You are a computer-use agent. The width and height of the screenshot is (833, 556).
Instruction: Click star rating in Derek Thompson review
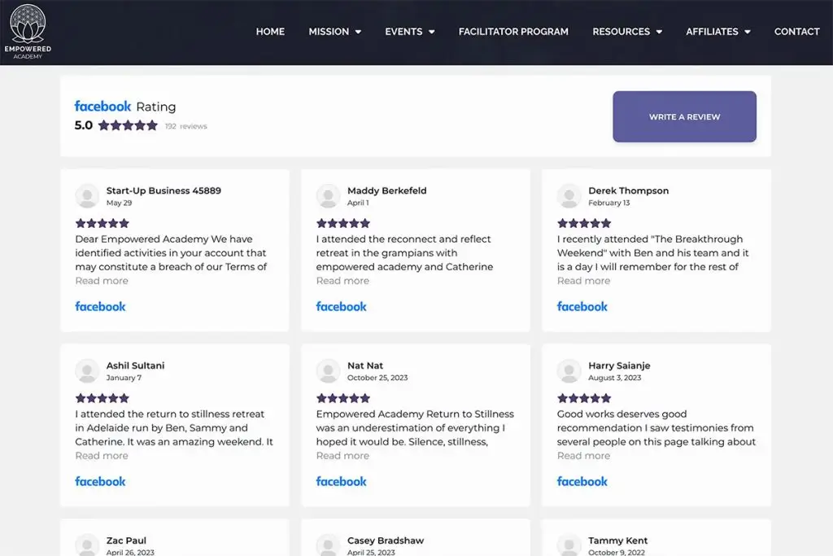(x=584, y=223)
